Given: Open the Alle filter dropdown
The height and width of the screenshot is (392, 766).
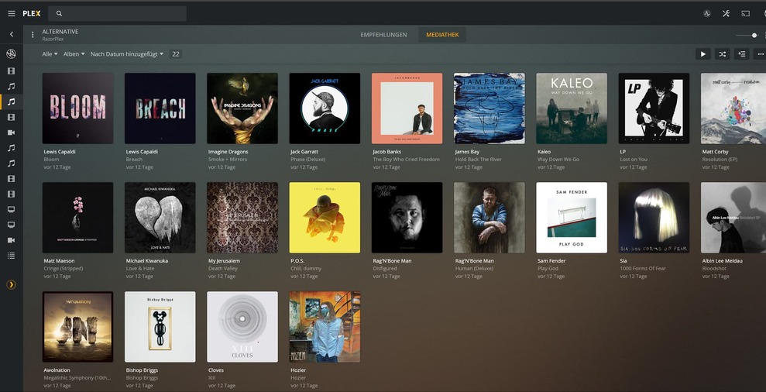Looking at the screenshot, I should tap(50, 53).
